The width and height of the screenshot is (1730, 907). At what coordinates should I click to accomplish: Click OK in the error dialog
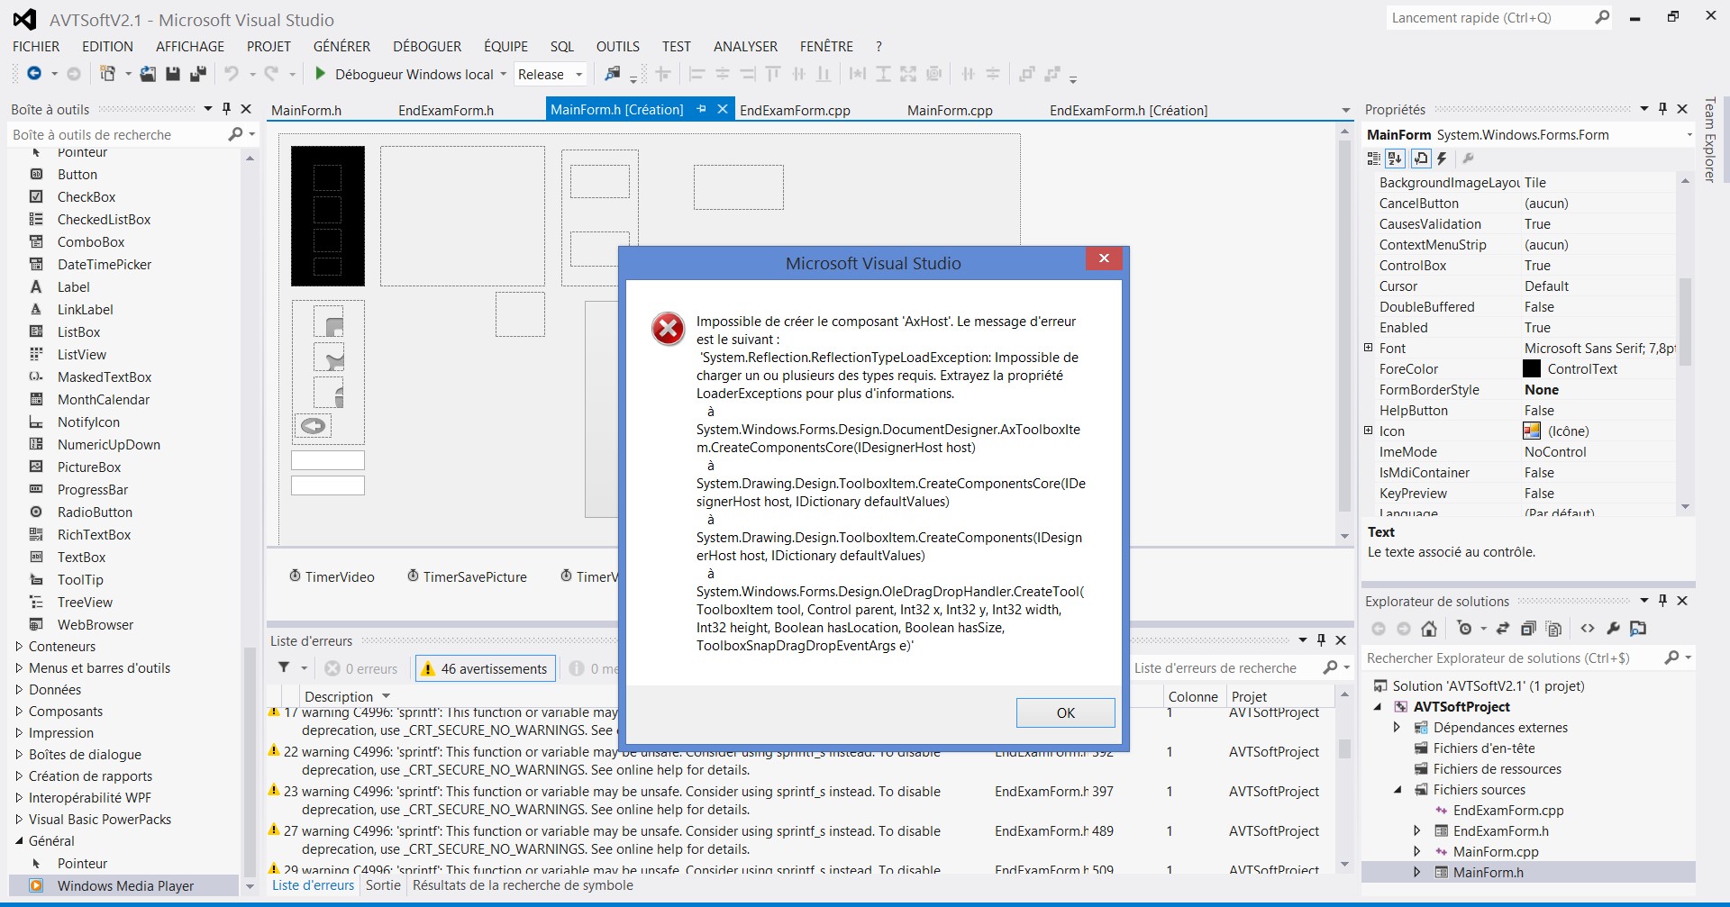click(x=1065, y=712)
